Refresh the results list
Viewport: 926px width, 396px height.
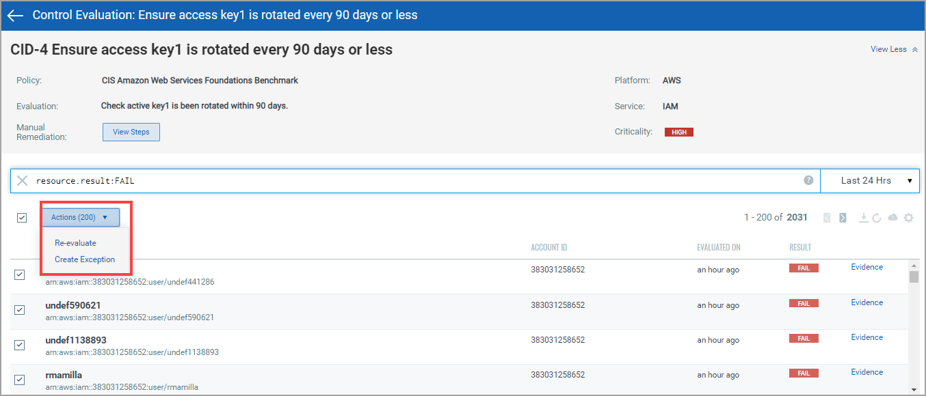(x=876, y=218)
